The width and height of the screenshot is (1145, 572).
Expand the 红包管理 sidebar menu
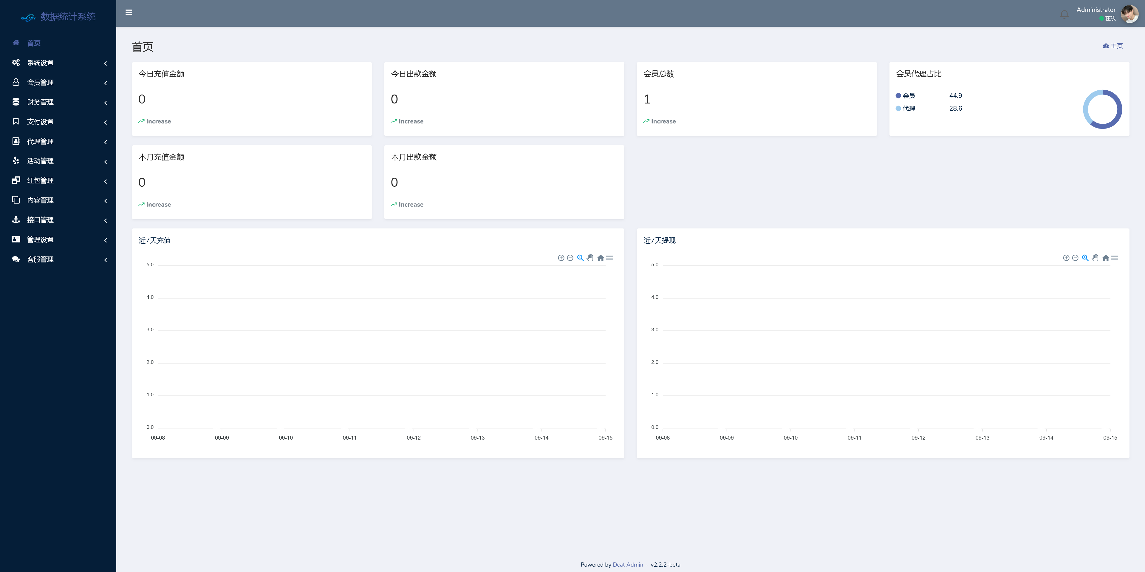click(40, 180)
